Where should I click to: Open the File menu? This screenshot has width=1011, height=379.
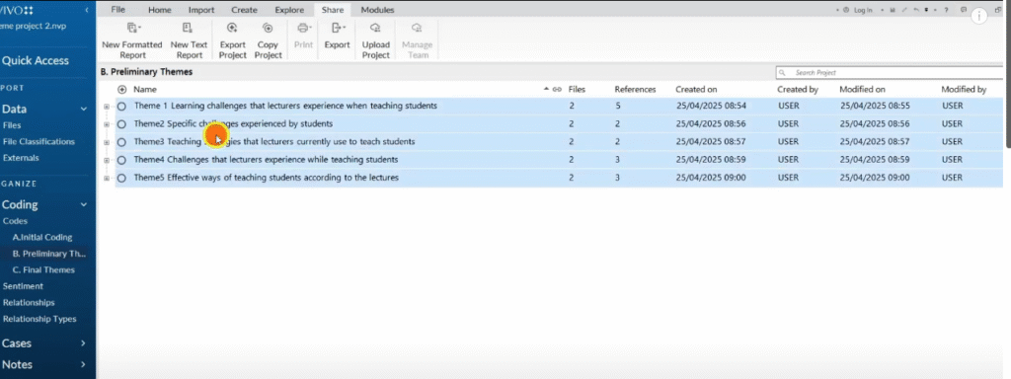(x=118, y=10)
